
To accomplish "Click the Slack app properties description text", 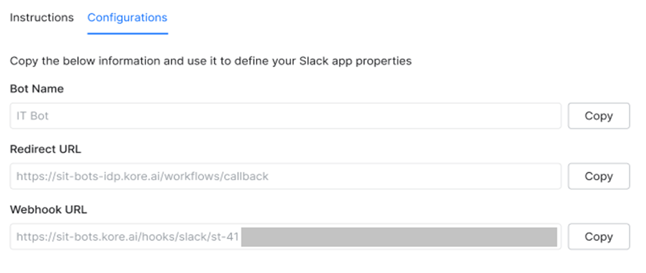I will pyautogui.click(x=326, y=61).
